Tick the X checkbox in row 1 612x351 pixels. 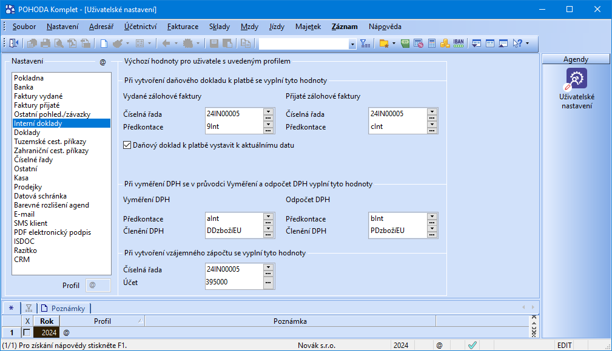[x=27, y=333]
